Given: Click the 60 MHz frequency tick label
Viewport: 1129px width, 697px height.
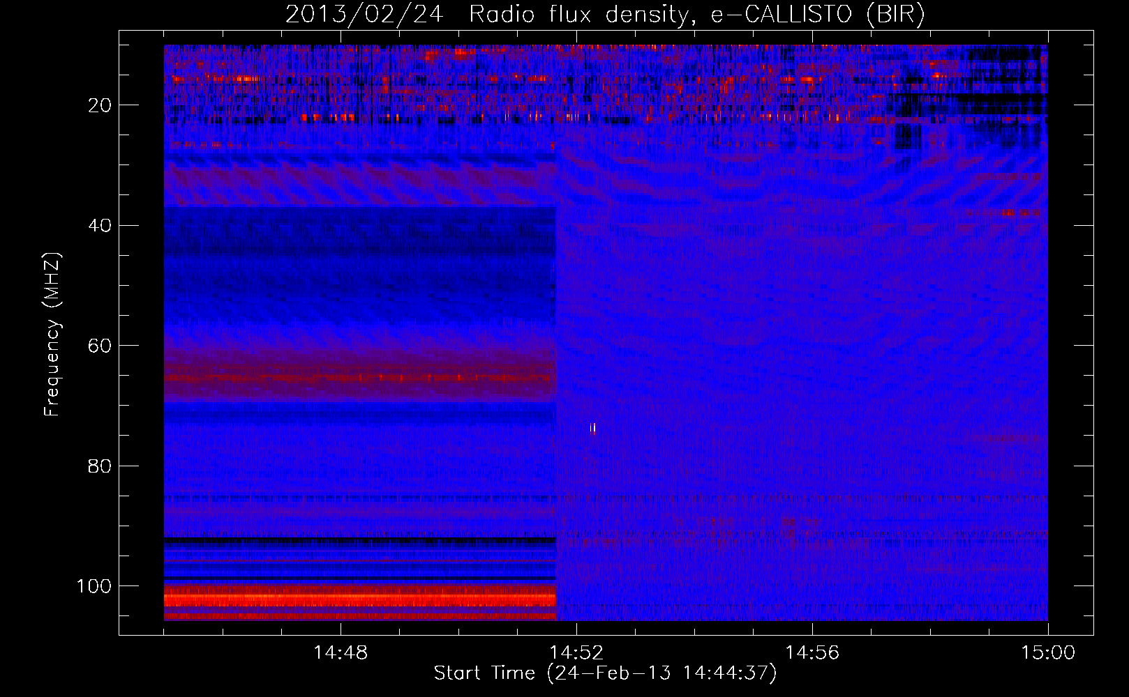Looking at the screenshot, I should (x=100, y=346).
